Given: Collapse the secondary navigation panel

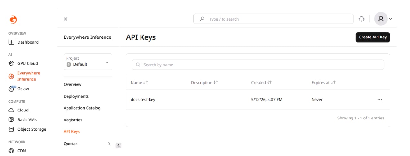Looking at the screenshot, I should click(x=118, y=145).
